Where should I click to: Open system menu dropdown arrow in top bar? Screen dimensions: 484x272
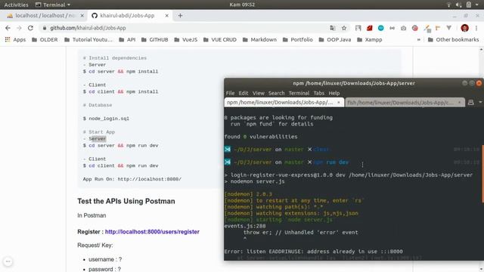pyautogui.click(x=477, y=5)
